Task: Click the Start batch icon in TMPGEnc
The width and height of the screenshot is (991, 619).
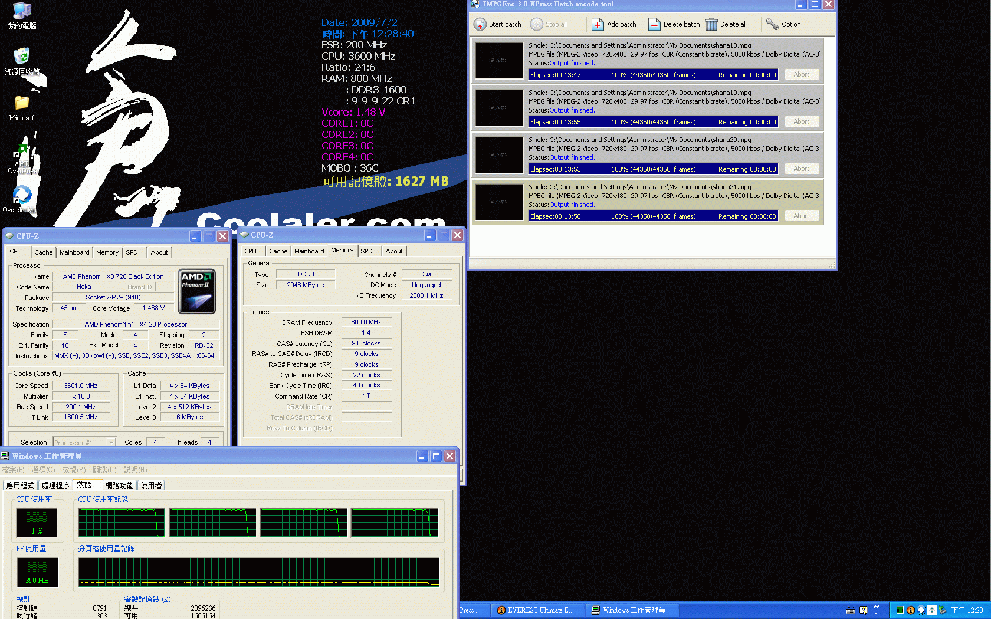Action: [x=480, y=24]
